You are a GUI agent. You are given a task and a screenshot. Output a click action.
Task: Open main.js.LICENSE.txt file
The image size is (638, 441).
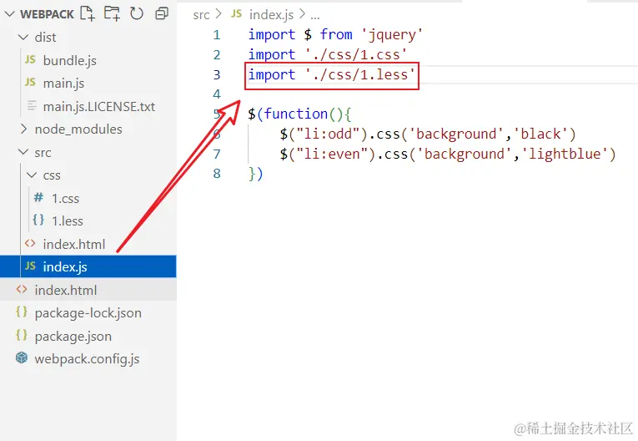click(x=99, y=106)
